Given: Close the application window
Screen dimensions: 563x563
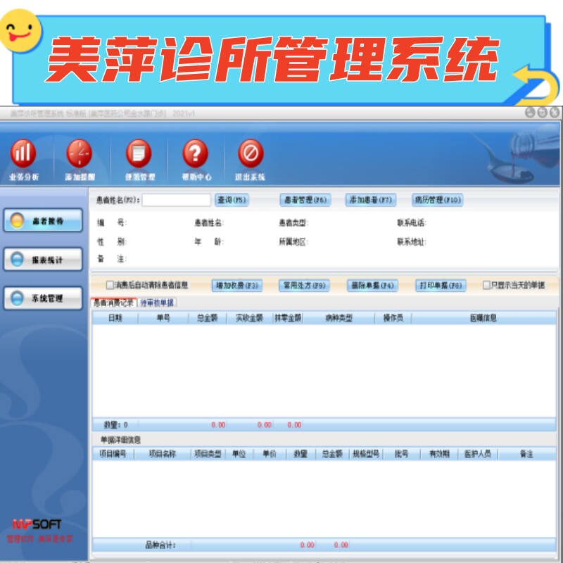Looking at the screenshot, I should pyautogui.click(x=555, y=113).
